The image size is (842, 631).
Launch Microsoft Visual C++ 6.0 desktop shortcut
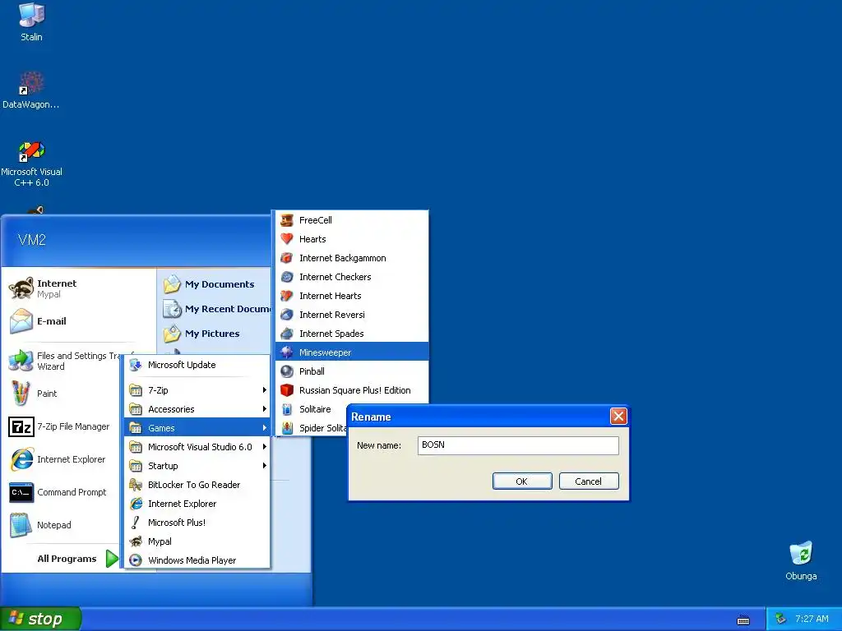tap(31, 164)
